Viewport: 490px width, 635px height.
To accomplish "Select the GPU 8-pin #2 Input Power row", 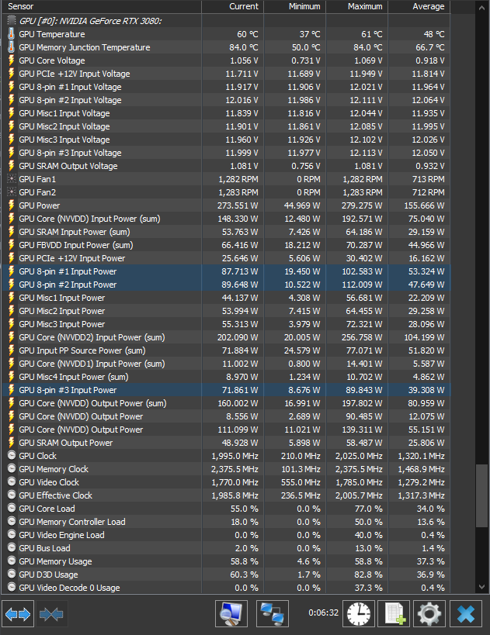I will tap(226, 285).
